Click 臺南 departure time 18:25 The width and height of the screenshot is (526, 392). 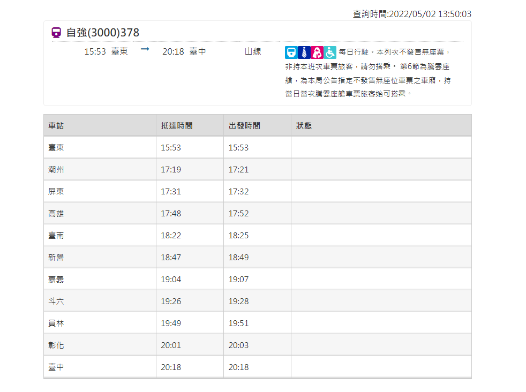[x=238, y=236]
